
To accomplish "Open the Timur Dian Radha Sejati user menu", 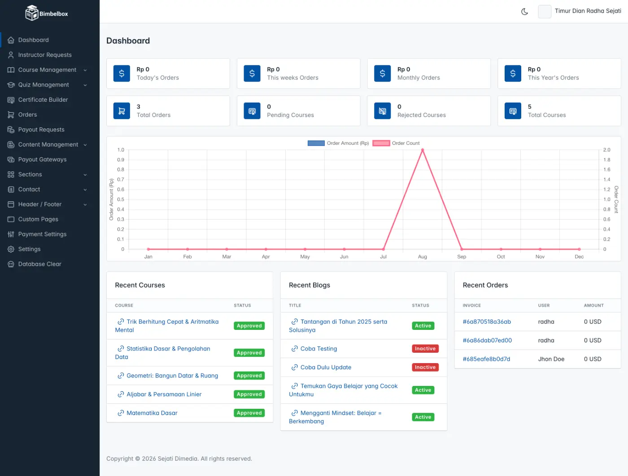I will [x=580, y=11].
